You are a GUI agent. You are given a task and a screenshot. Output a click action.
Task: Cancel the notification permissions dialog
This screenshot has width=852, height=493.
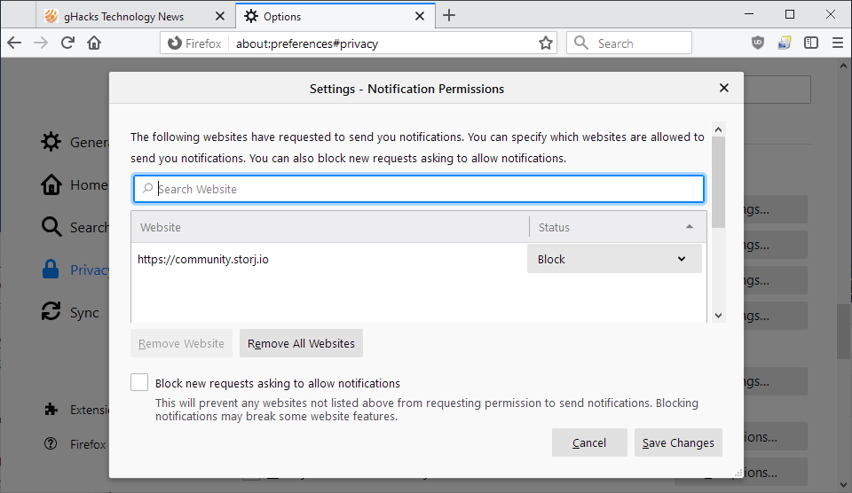point(589,442)
